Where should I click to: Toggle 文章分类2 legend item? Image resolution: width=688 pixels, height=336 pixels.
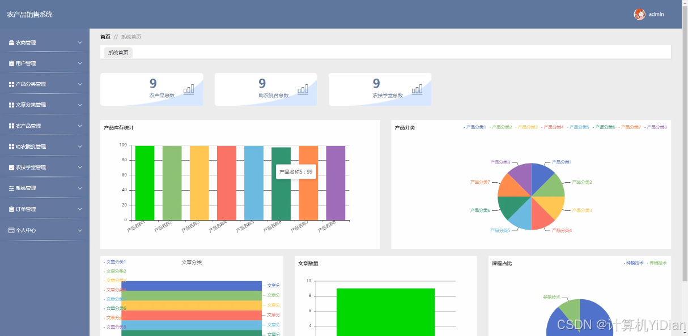click(114, 272)
